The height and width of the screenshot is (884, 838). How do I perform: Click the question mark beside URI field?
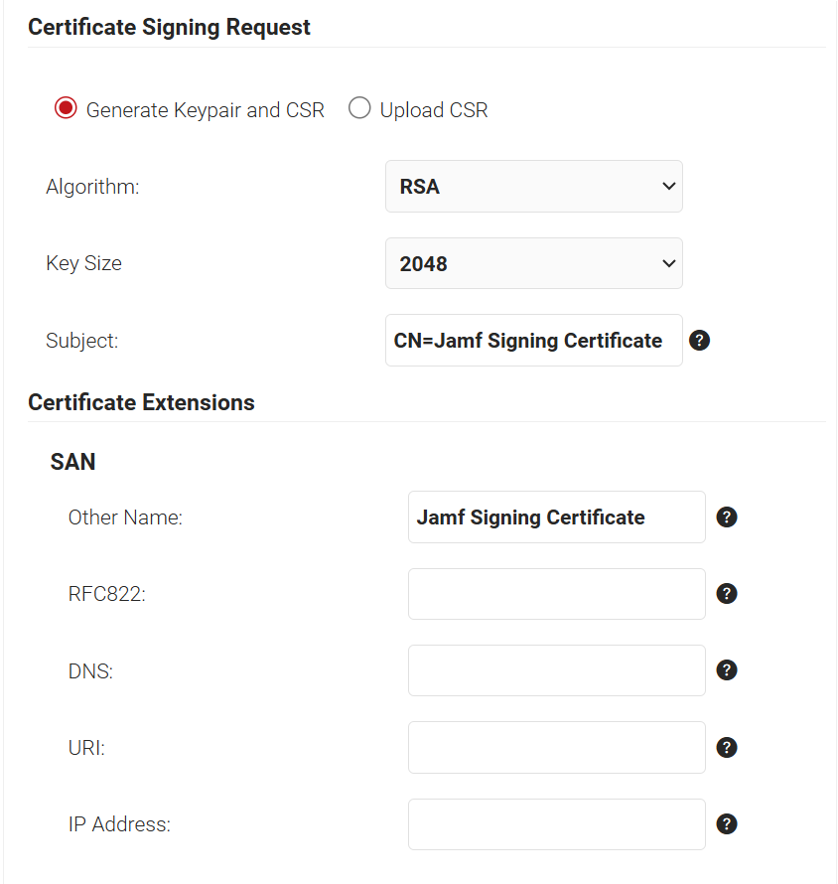click(727, 747)
